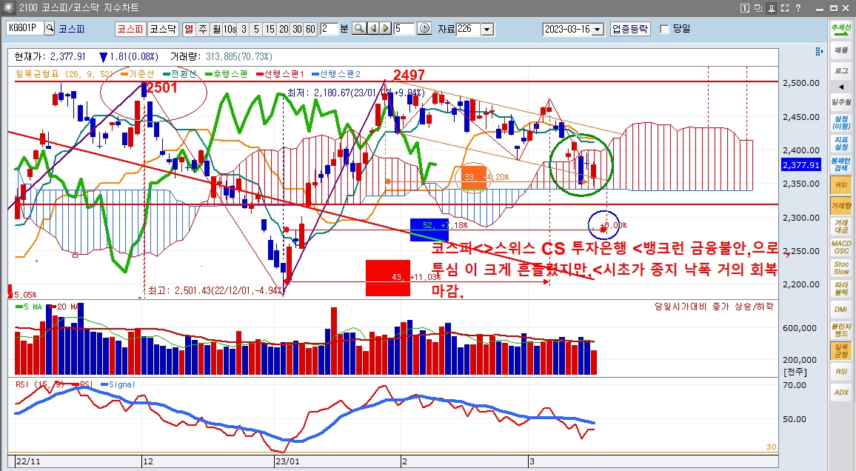Enable the 당일 checkbox
The height and width of the screenshot is (471, 856).
[x=664, y=29]
